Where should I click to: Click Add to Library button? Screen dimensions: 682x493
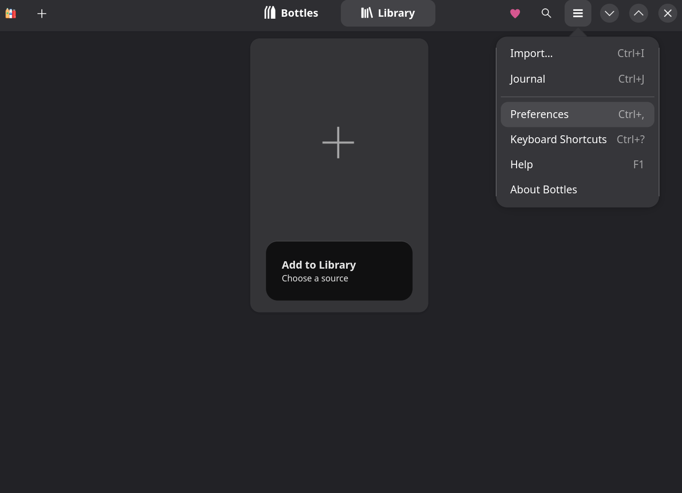coord(339,271)
